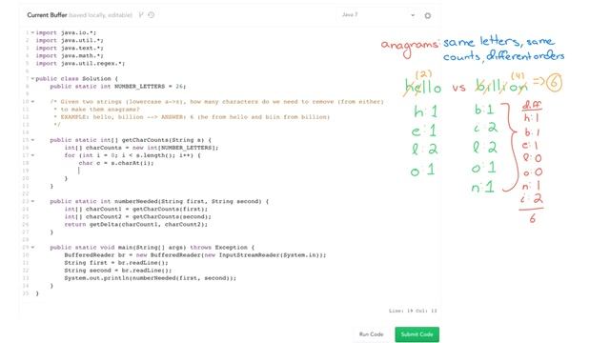
Task: Click the Submit Code button
Action: tap(417, 334)
